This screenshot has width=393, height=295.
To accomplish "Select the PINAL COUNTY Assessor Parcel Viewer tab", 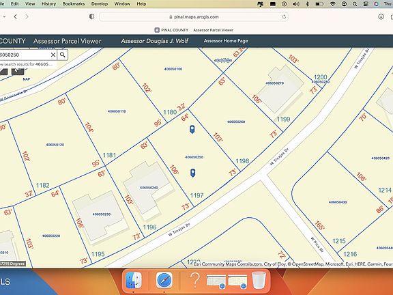I will [x=194, y=30].
